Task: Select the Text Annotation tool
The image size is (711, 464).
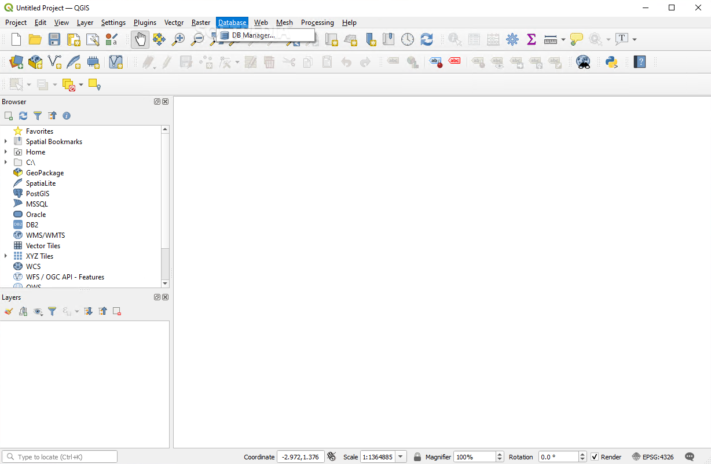Action: click(622, 39)
